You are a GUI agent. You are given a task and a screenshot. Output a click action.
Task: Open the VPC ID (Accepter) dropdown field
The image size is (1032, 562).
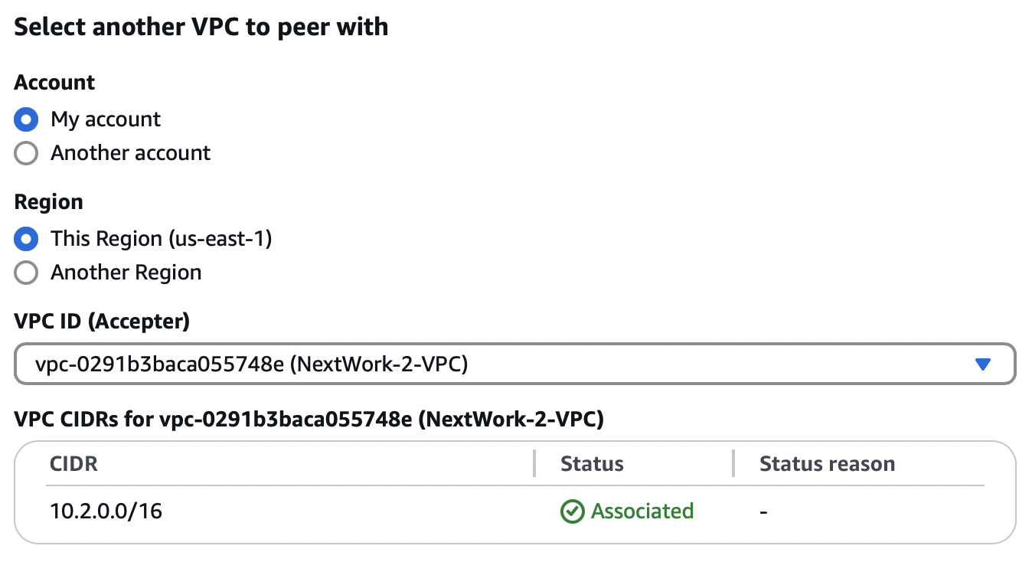[515, 364]
